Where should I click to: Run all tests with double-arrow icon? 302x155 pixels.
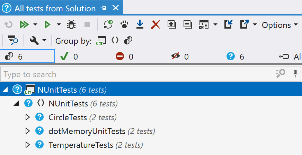click(24, 25)
